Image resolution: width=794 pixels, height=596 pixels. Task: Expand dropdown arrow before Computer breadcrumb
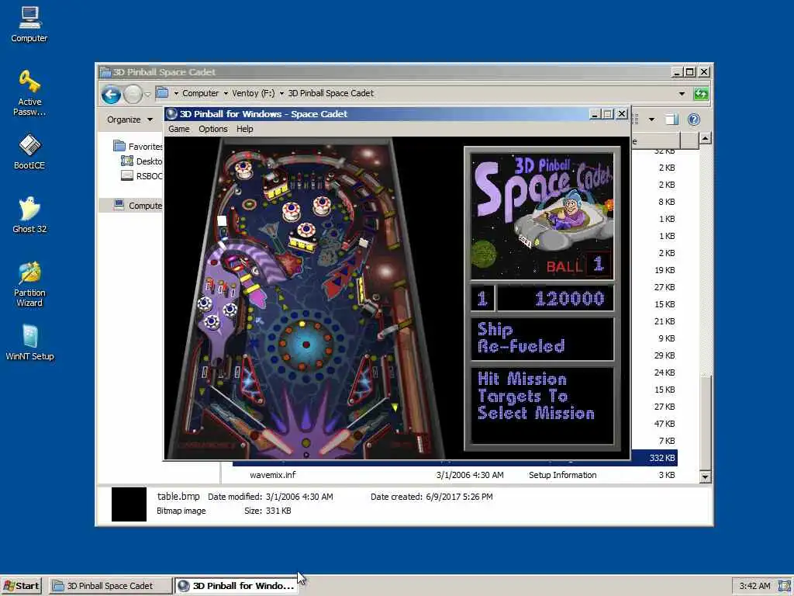[x=176, y=94]
